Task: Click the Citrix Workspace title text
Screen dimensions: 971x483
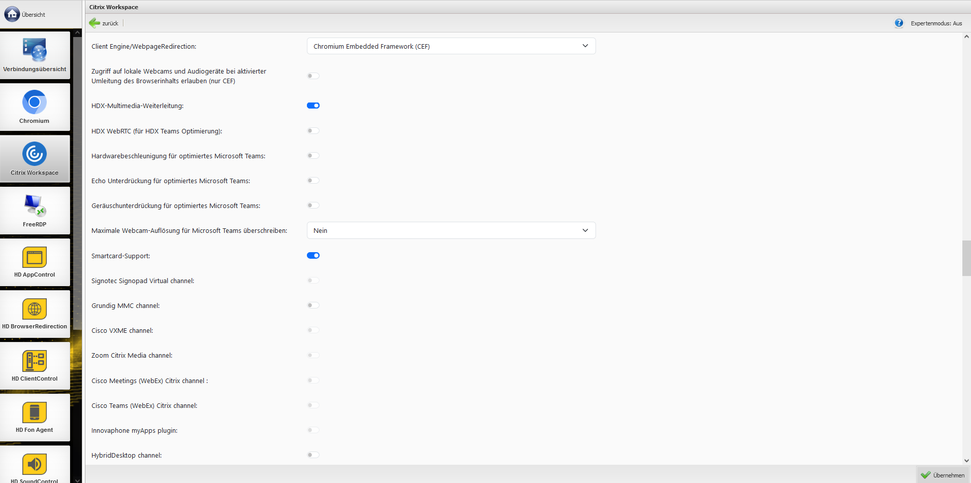Action: (x=114, y=7)
